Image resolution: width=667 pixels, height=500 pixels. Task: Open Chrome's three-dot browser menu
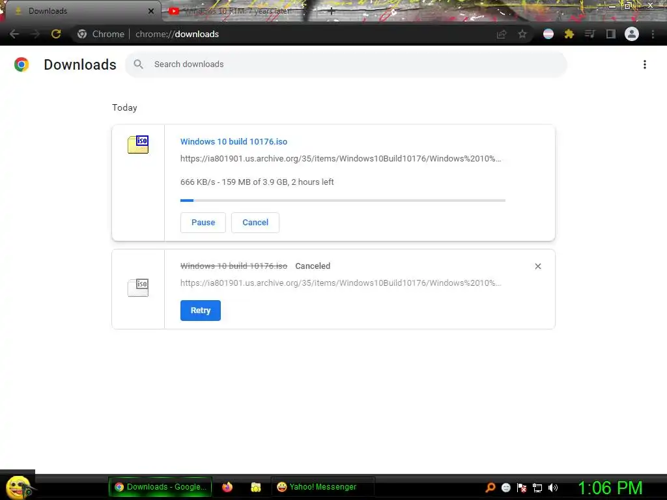click(653, 34)
